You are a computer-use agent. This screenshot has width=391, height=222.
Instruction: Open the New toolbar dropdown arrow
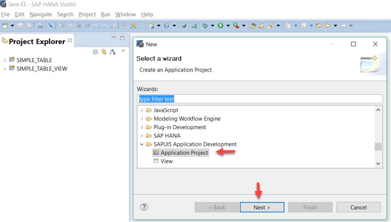point(12,26)
